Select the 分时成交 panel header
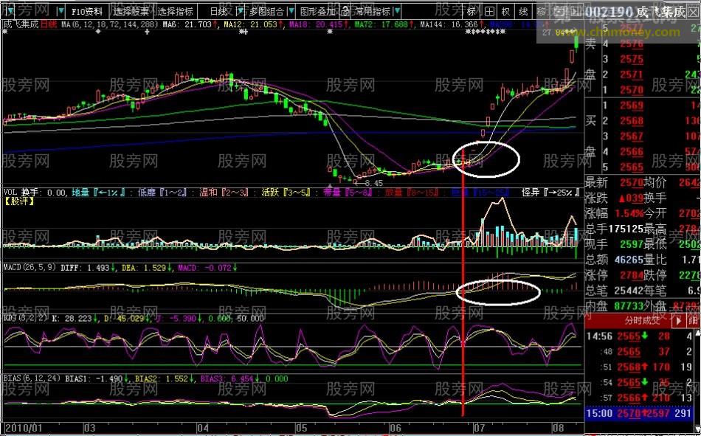The image size is (701, 436). point(643,320)
